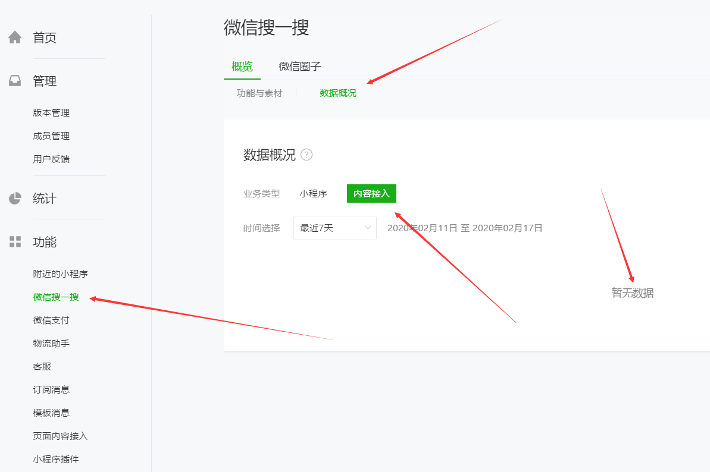Choose 小程序 business type
Screen dimensions: 710x472
point(314,194)
